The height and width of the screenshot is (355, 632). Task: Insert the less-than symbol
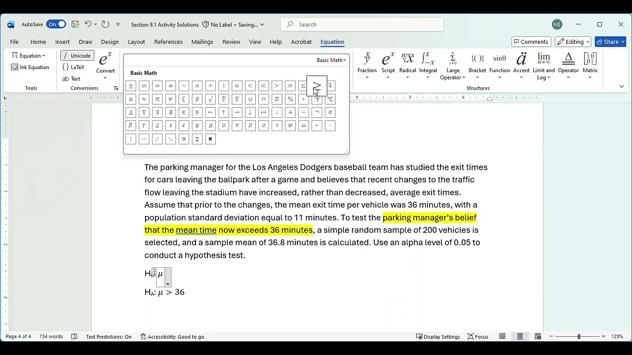click(x=250, y=86)
